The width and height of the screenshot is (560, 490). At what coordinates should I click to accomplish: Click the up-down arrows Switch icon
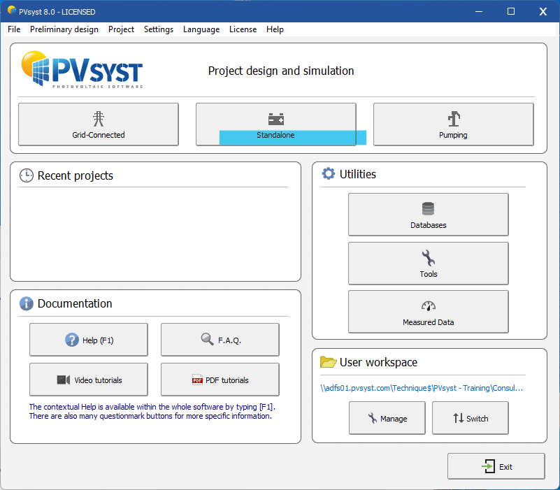click(x=458, y=418)
